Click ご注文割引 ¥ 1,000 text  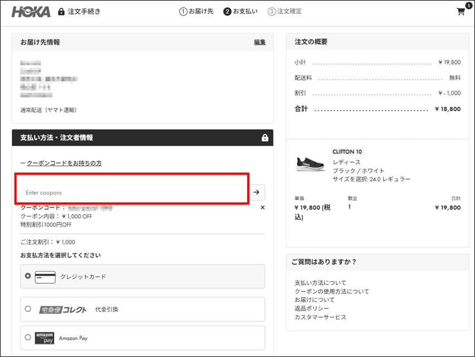point(48,242)
